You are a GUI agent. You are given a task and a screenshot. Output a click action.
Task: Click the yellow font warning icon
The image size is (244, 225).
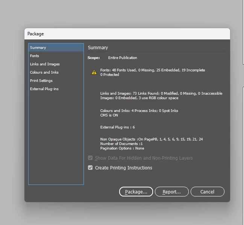[x=94, y=72]
